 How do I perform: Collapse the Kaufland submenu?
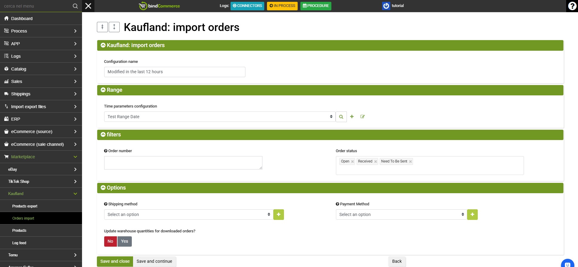pos(41,193)
